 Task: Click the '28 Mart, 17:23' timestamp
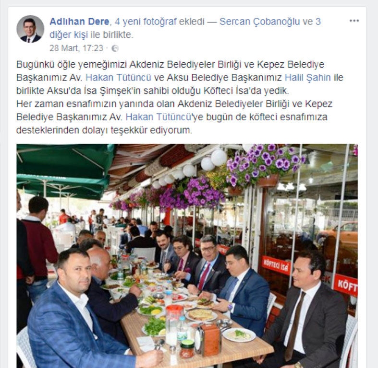pyautogui.click(x=76, y=48)
